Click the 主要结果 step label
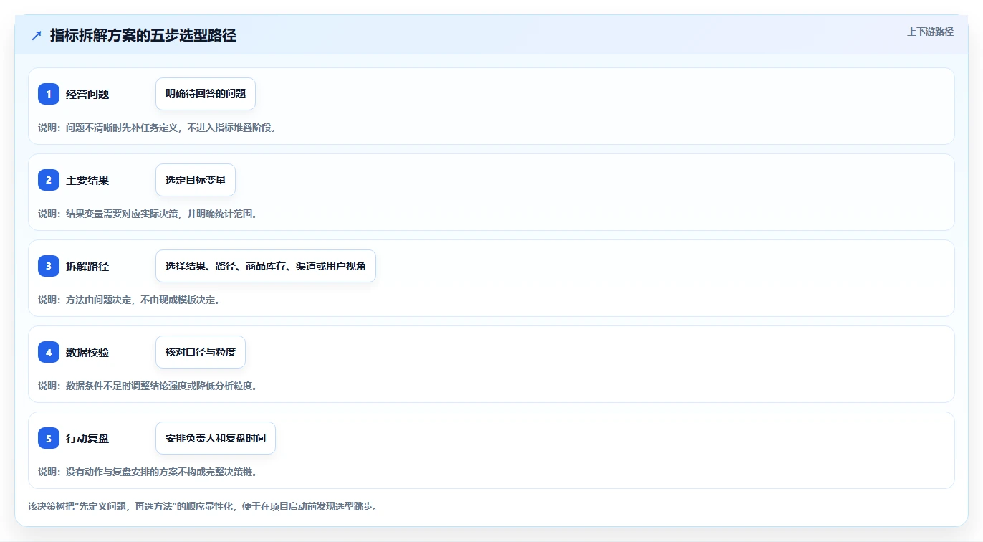Image resolution: width=983 pixels, height=542 pixels. coord(87,180)
